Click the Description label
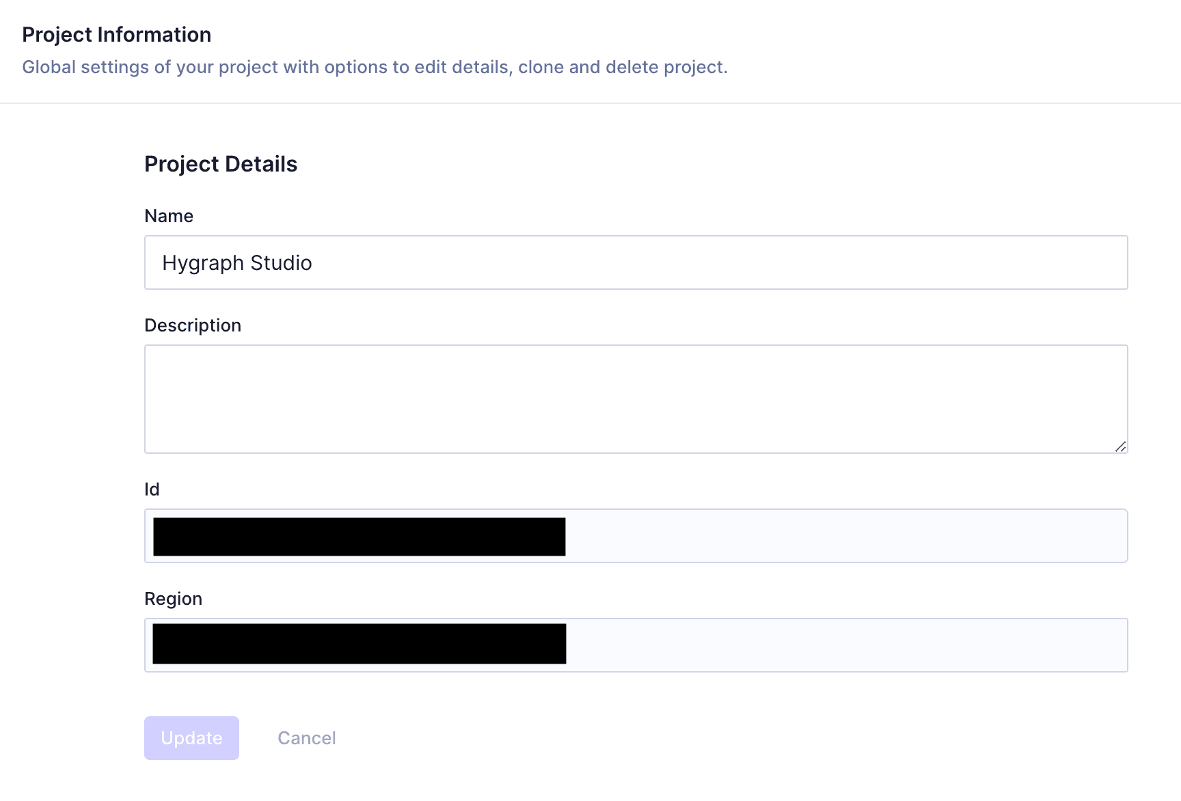1181x801 pixels. (x=193, y=325)
